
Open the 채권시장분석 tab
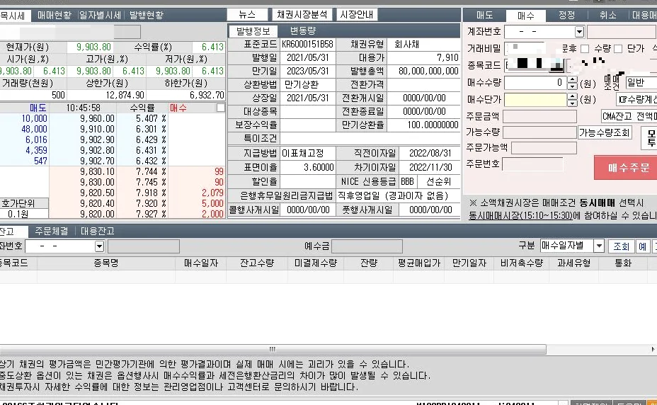(302, 15)
